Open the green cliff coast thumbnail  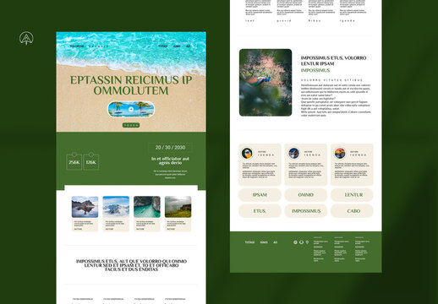(178, 207)
